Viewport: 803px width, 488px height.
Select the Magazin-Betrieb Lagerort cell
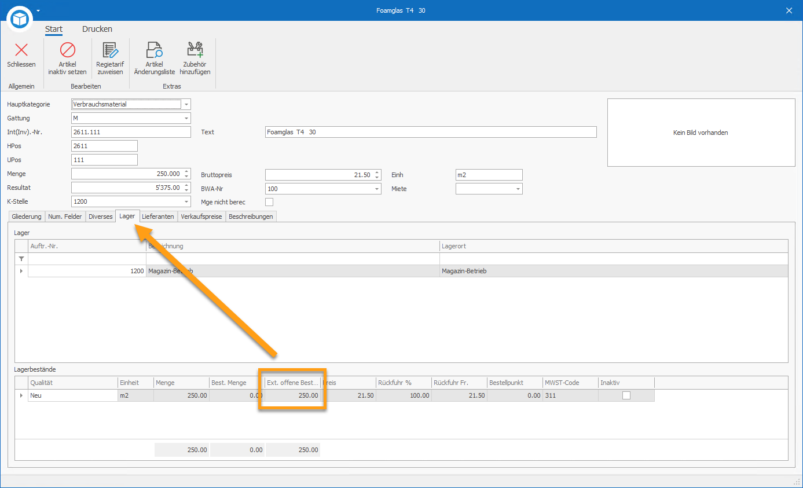(614, 271)
